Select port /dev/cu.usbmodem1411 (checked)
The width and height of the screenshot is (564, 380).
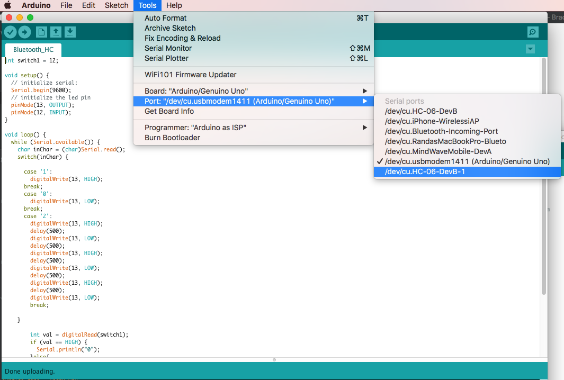467,161
